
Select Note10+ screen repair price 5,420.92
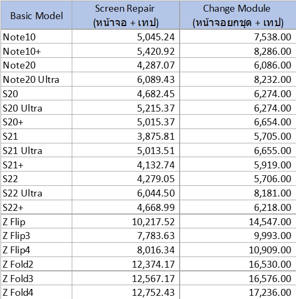tap(126, 51)
